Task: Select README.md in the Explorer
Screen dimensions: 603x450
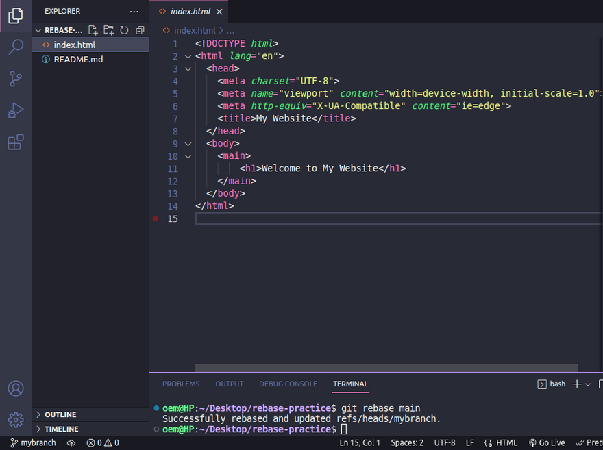Action: coord(78,60)
